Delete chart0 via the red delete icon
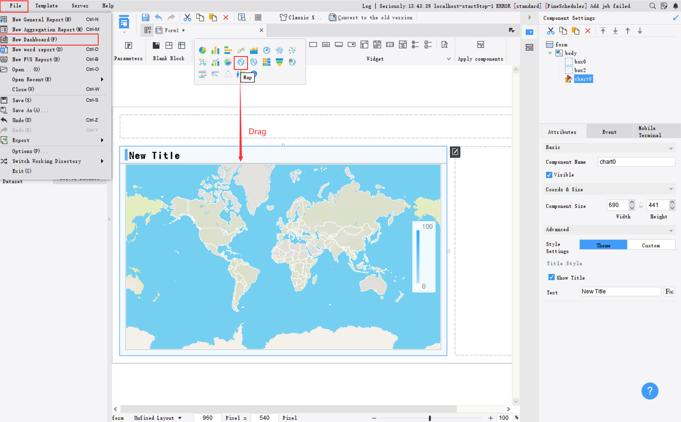The width and height of the screenshot is (681, 422). [x=588, y=30]
